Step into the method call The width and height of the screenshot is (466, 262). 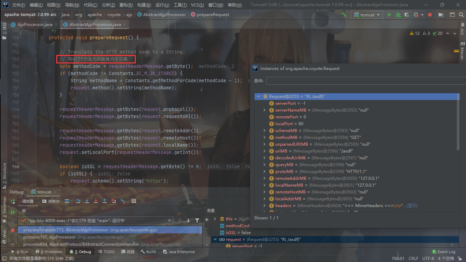tap(87, 201)
